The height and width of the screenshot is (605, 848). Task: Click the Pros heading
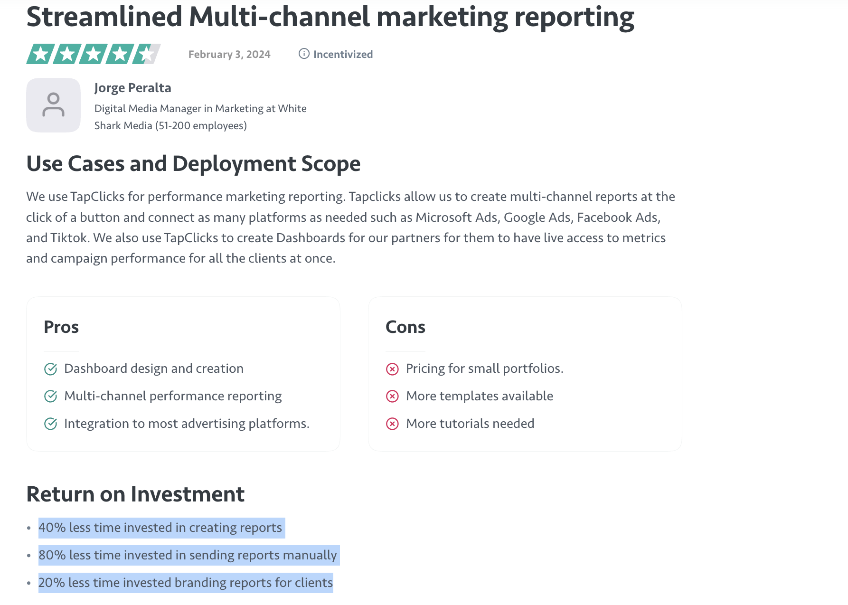tap(61, 327)
